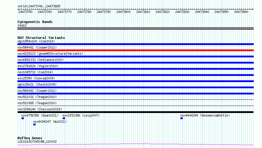Click esv2761824 (Vogler2010) label
The height and width of the screenshot is (148, 262).
point(38,66)
